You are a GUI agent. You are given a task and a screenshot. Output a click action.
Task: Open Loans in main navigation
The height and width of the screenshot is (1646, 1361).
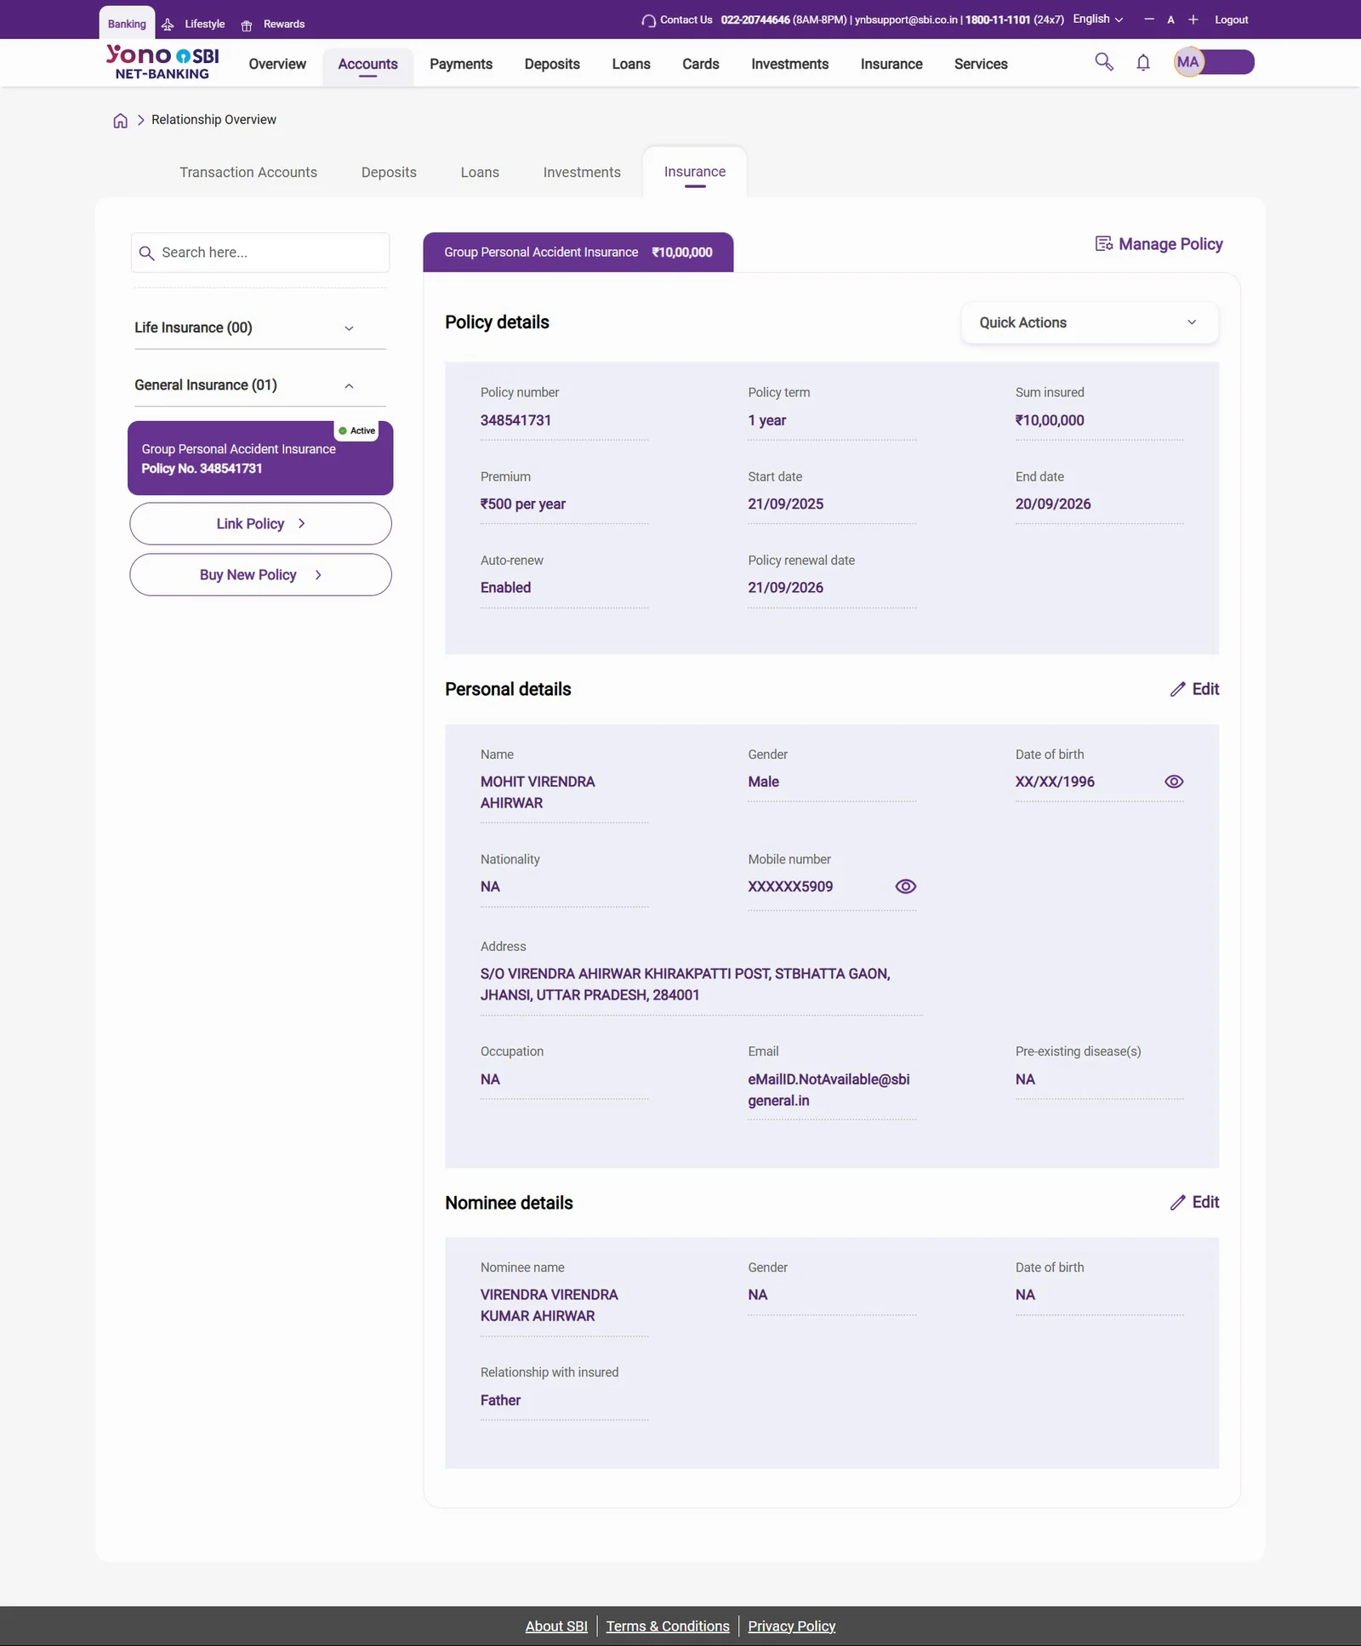(x=631, y=65)
